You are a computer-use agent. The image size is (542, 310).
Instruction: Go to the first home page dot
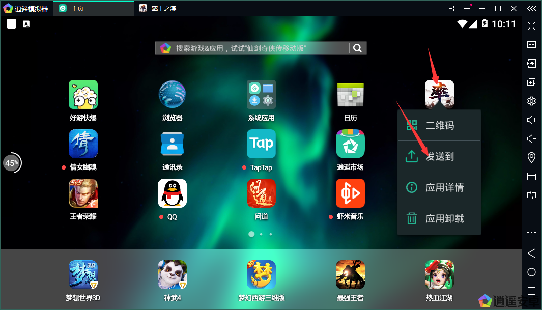click(x=251, y=234)
